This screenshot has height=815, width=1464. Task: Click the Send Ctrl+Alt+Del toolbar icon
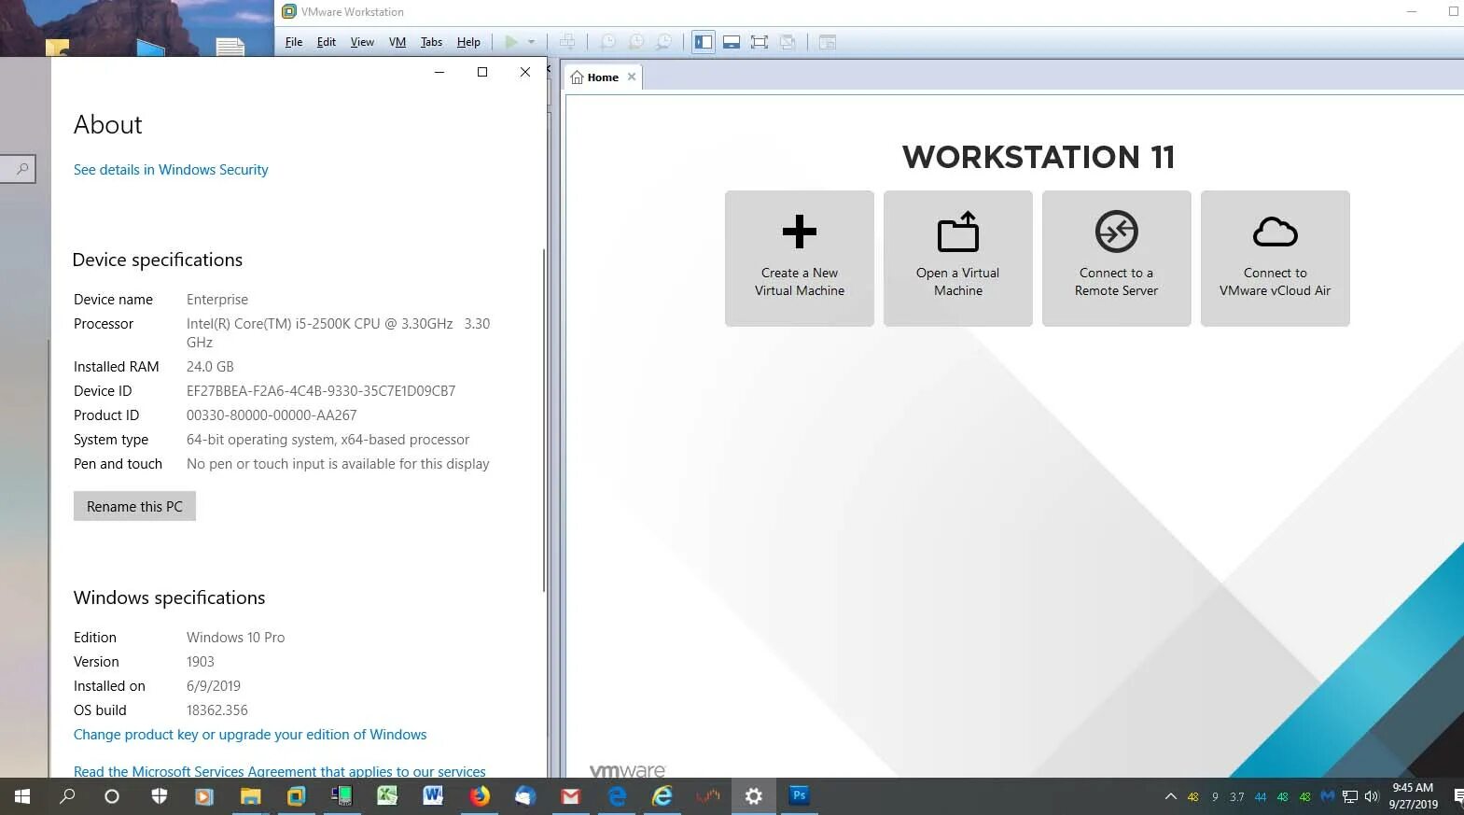coord(566,42)
